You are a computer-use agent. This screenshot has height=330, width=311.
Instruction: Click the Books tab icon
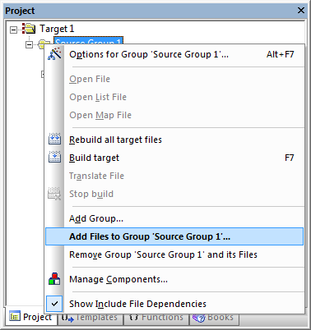tap(199, 318)
